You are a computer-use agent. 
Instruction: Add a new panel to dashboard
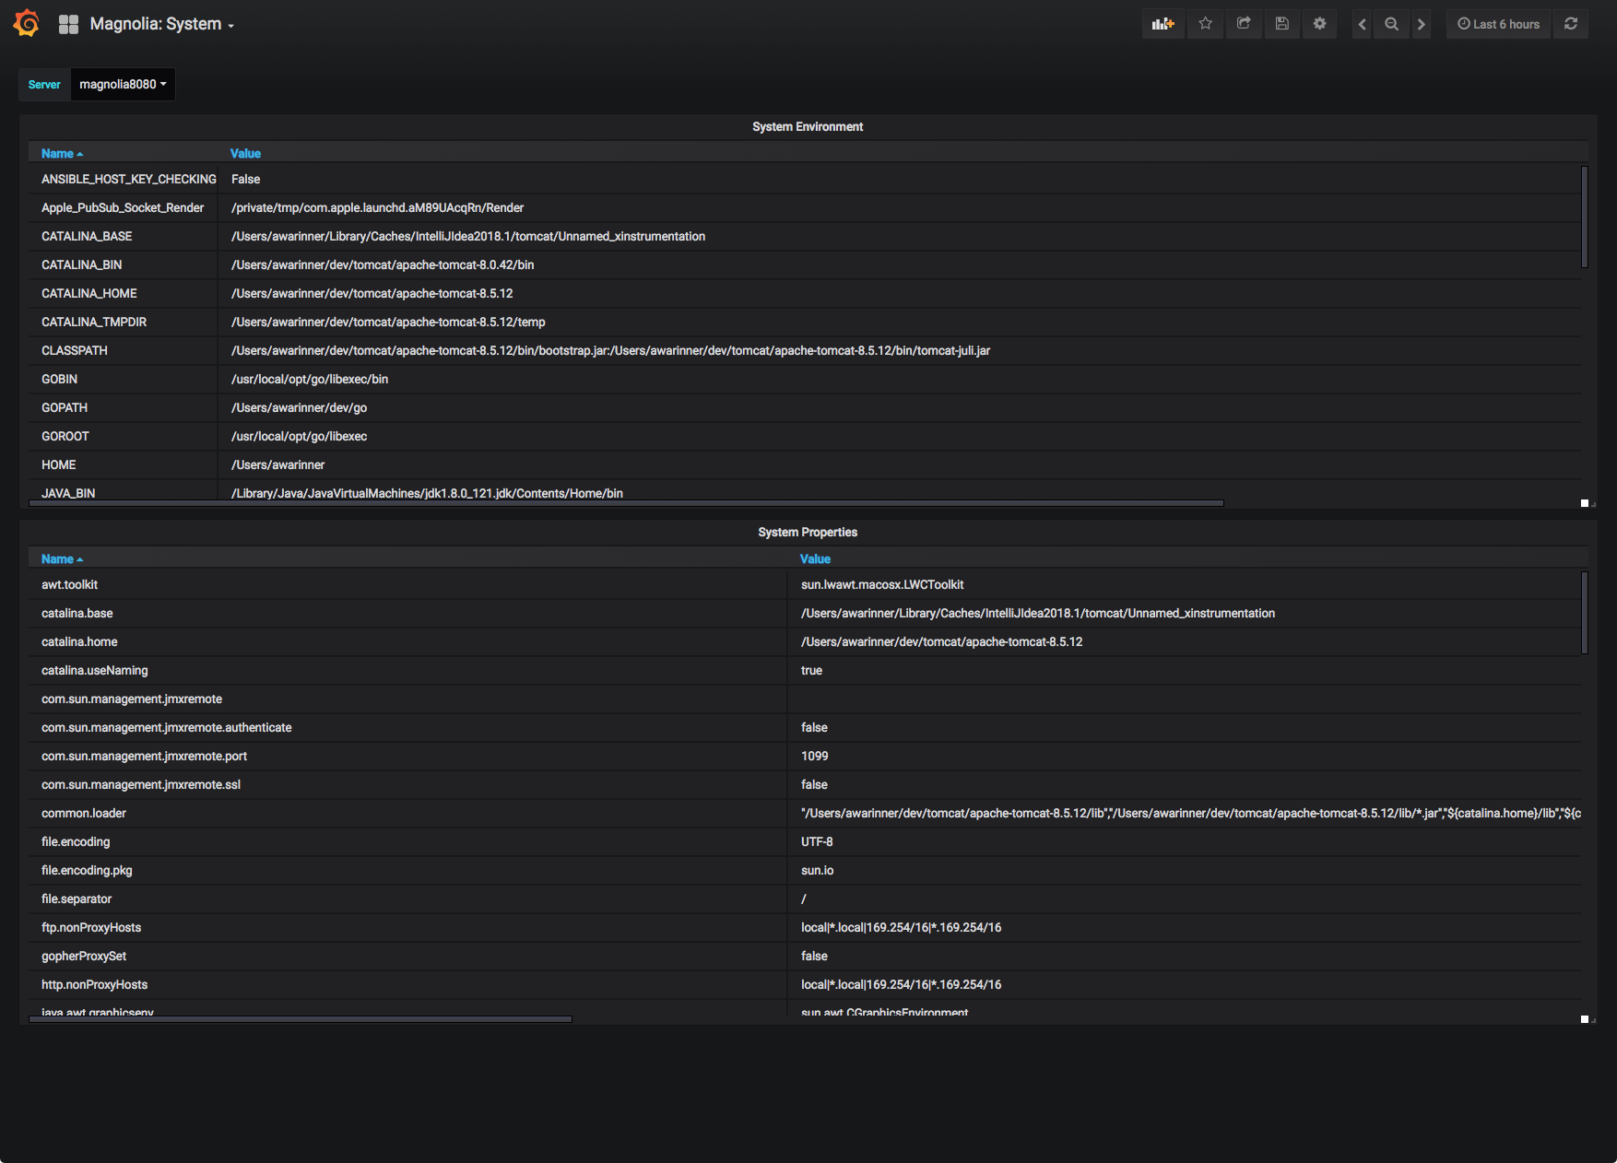(1163, 24)
